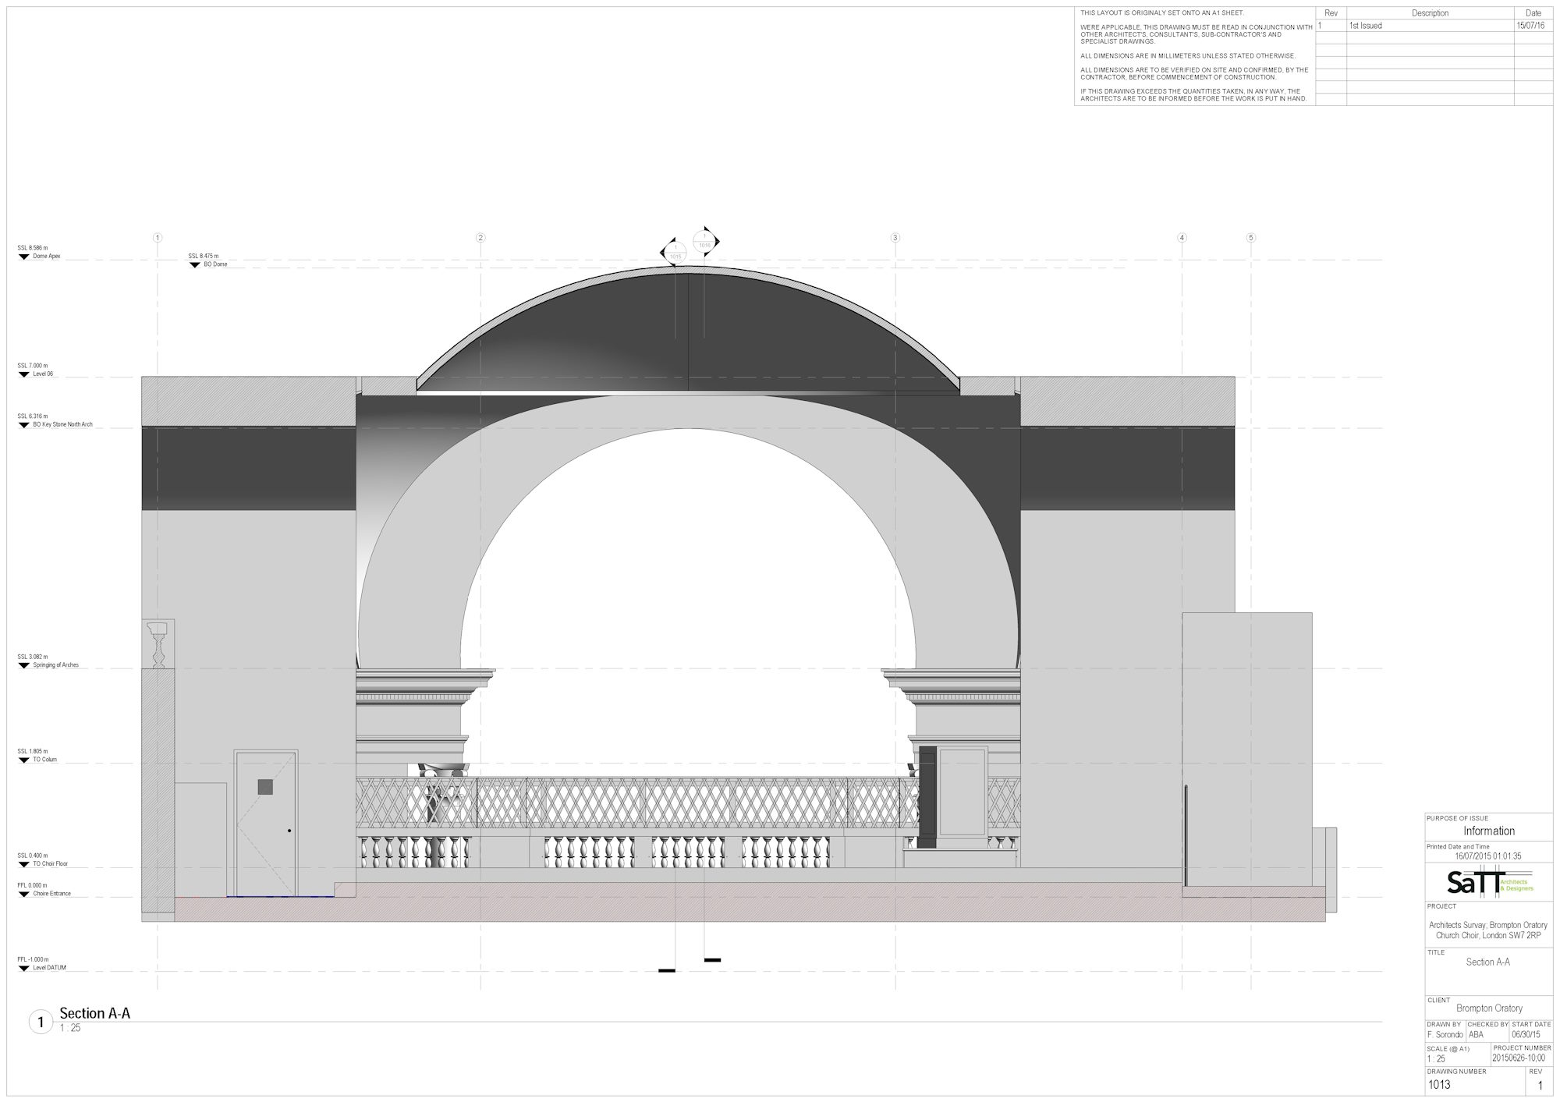The height and width of the screenshot is (1102, 1560).
Task: Click the 1st Issued revision row
Action: coord(1365,26)
